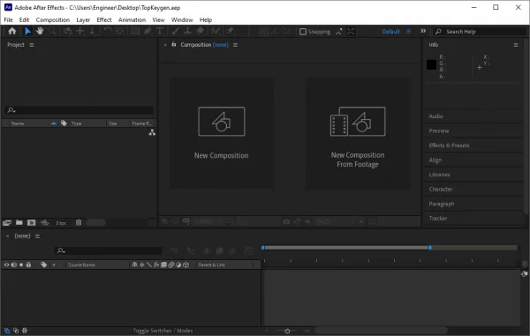Screen dimensions: 530x336
Task: Click the new composition icon in Project footer
Action: tap(32, 222)
